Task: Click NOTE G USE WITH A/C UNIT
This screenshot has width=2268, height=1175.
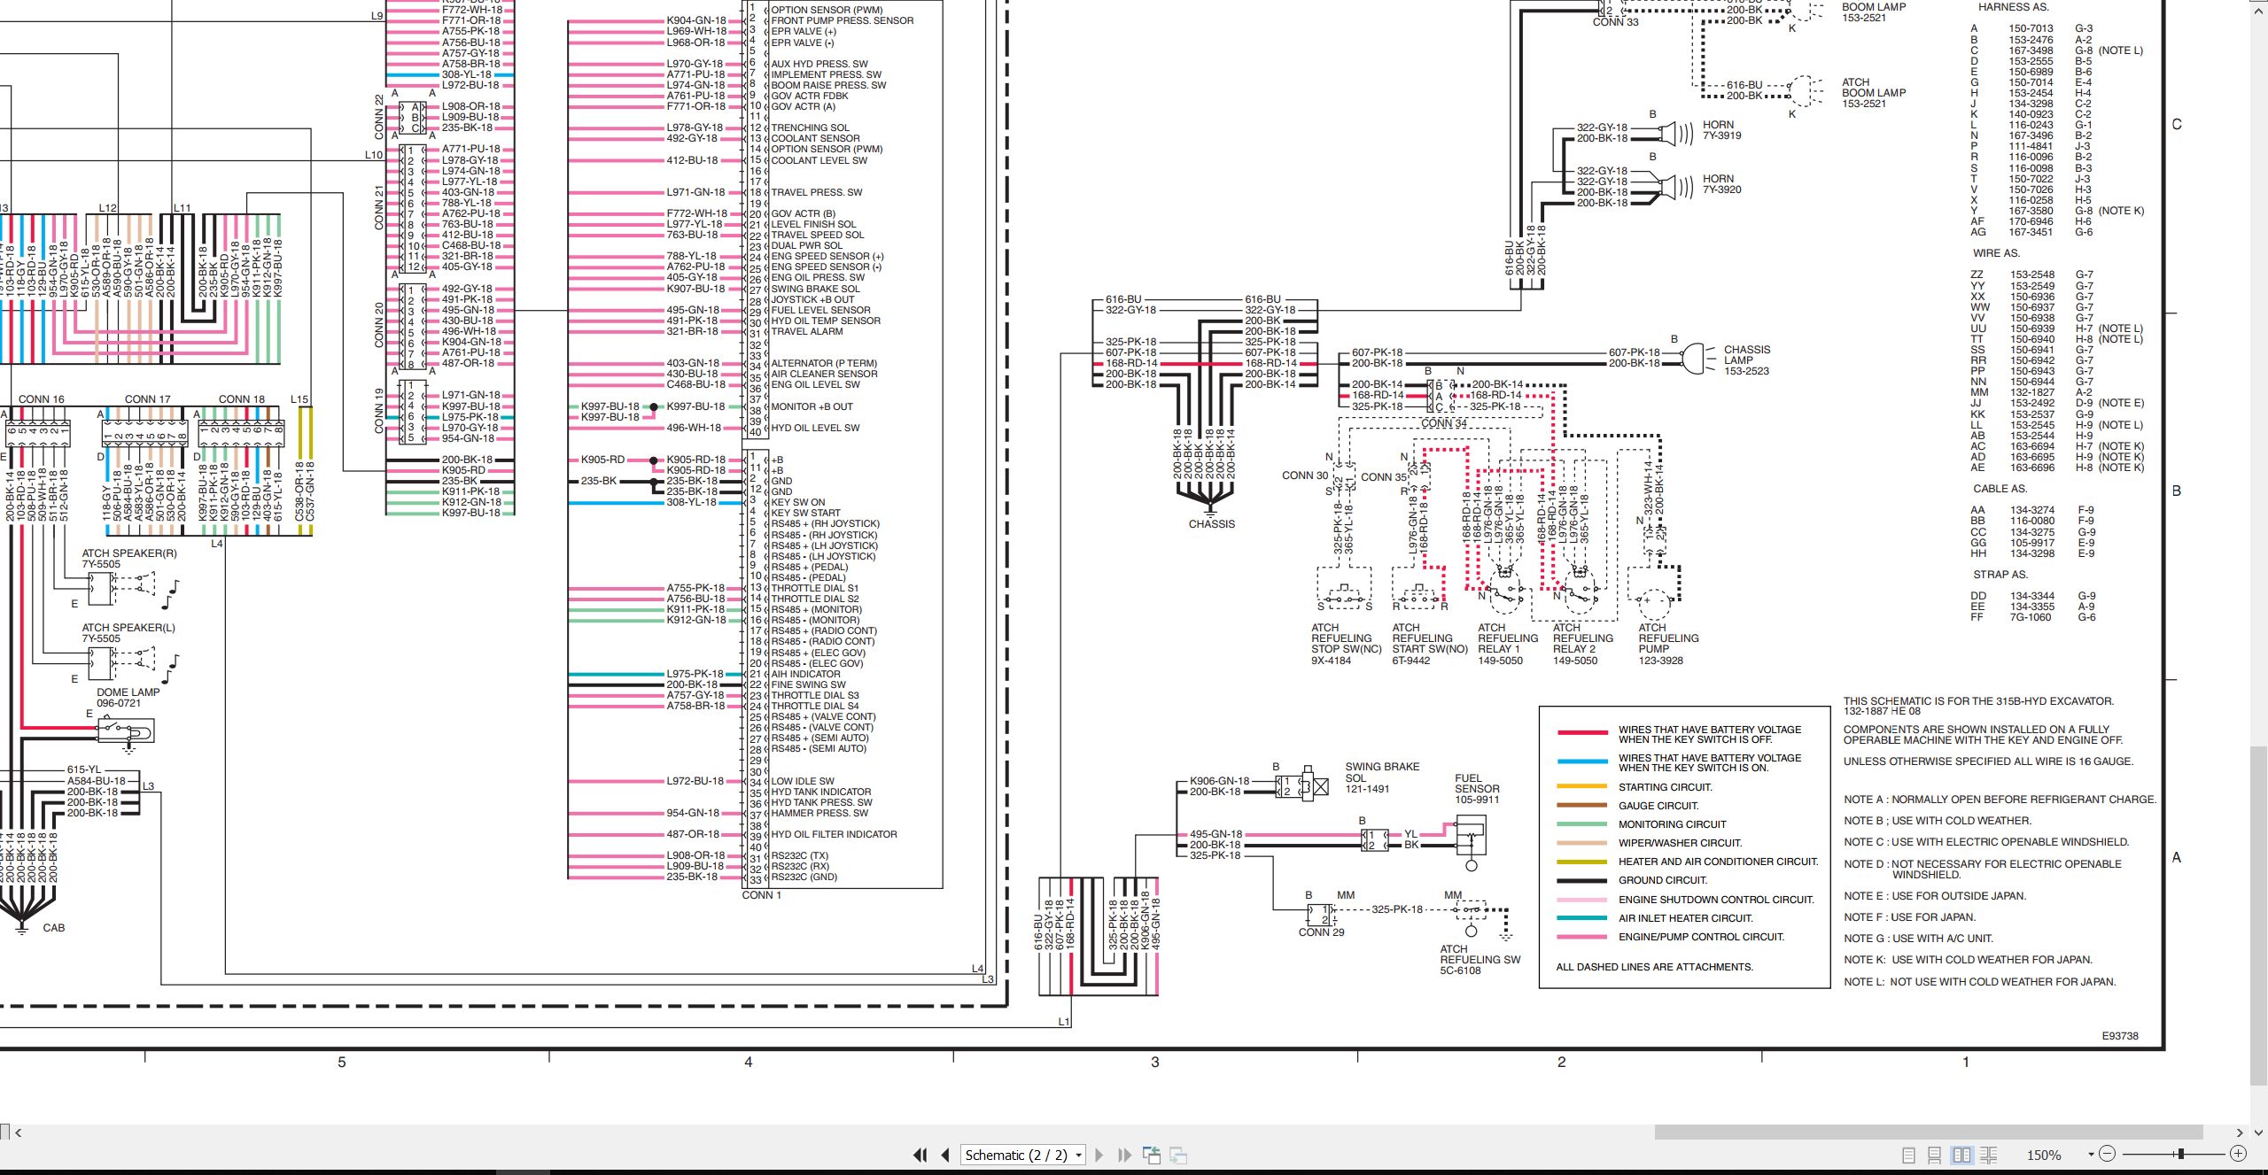Action: click(1918, 939)
